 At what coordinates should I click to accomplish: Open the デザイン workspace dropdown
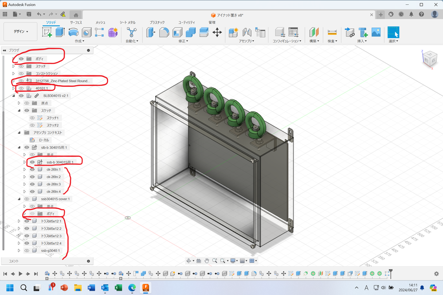point(20,31)
